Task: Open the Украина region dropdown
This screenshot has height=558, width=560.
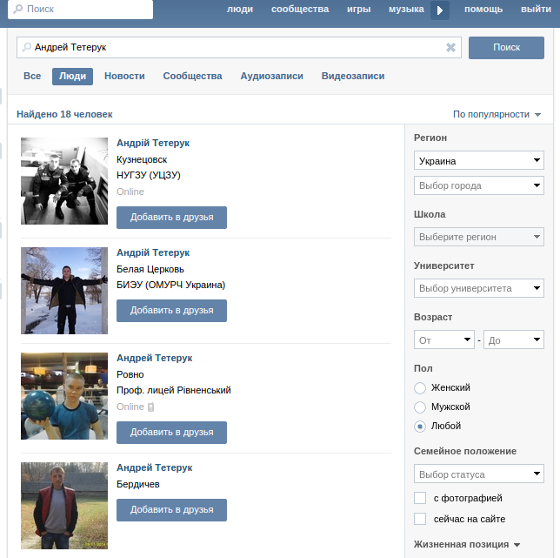Action: pos(479,160)
